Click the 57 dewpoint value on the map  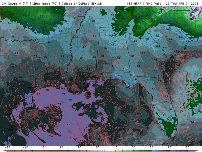[24, 15]
